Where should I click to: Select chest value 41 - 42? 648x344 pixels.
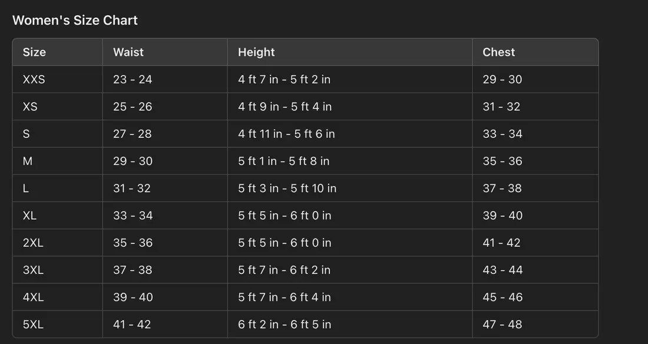502,243
